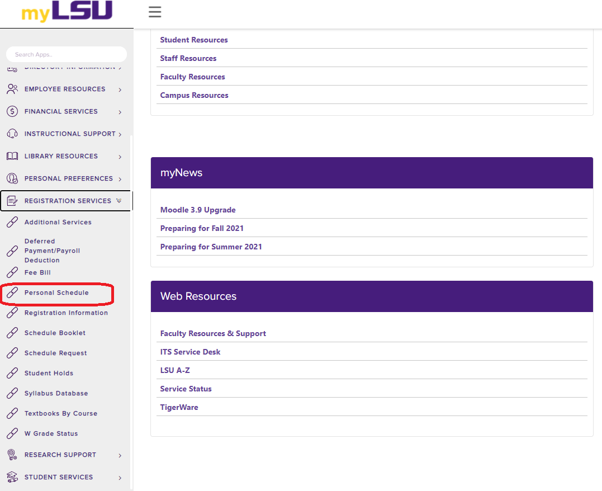Open the ITS Service Desk link
This screenshot has height=491, width=602.
click(x=190, y=352)
